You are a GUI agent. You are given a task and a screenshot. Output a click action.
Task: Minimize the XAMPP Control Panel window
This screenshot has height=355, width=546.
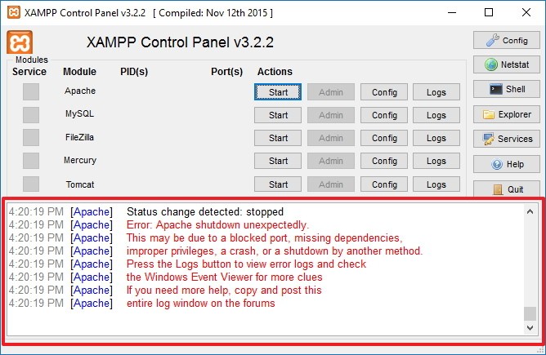(452, 12)
